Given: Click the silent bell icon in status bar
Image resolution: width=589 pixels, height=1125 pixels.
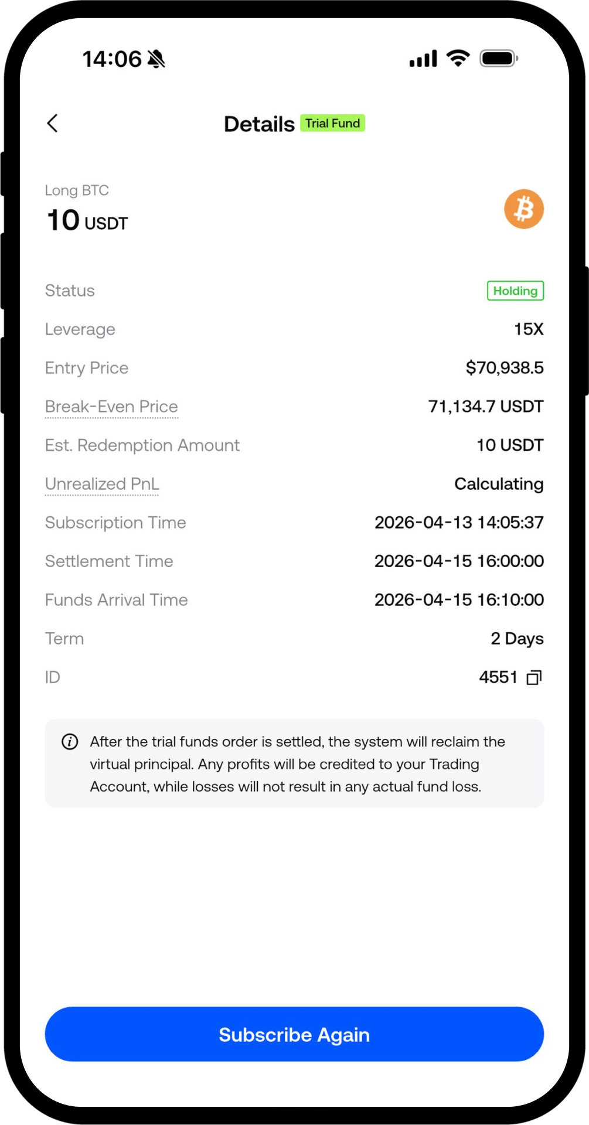Looking at the screenshot, I should (156, 59).
